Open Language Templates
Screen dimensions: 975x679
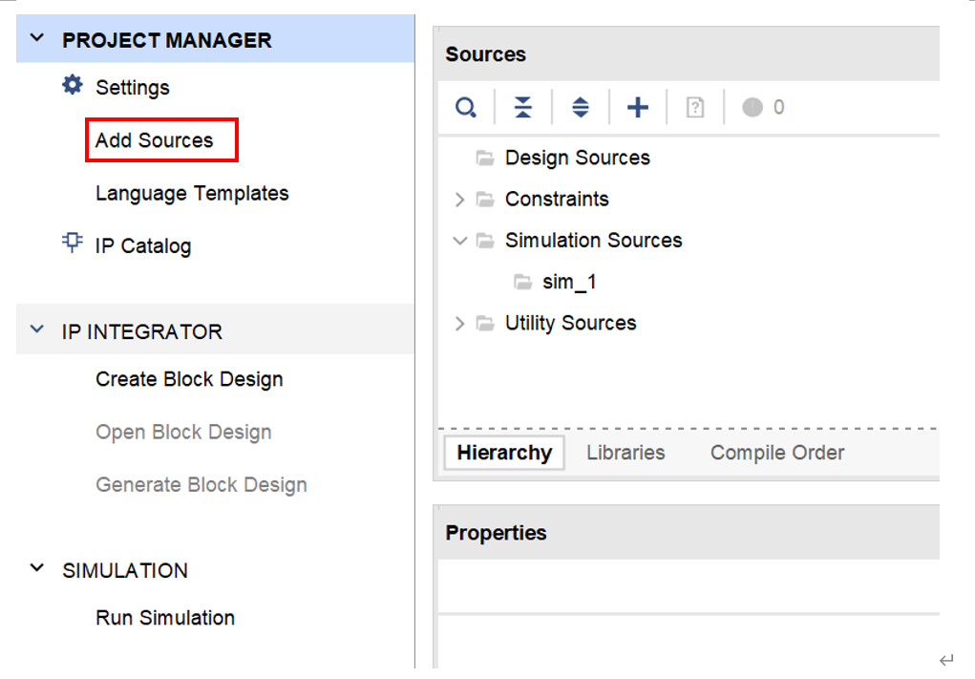pyautogui.click(x=192, y=193)
